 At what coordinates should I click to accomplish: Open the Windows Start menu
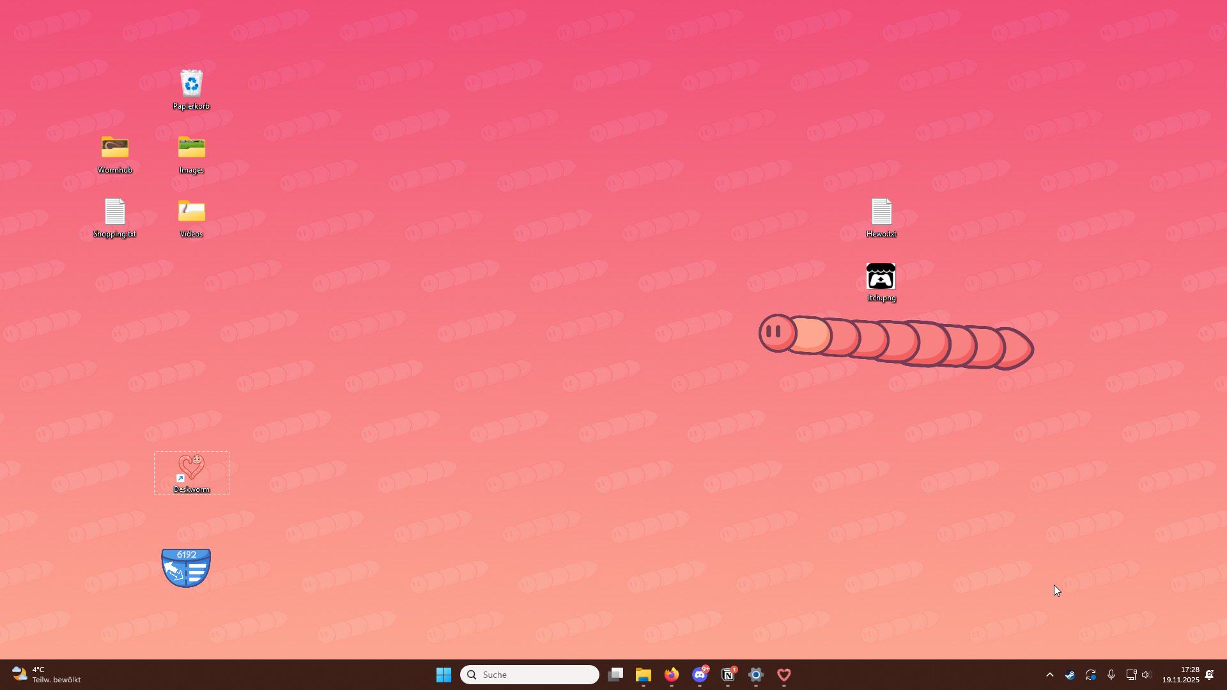click(x=444, y=675)
